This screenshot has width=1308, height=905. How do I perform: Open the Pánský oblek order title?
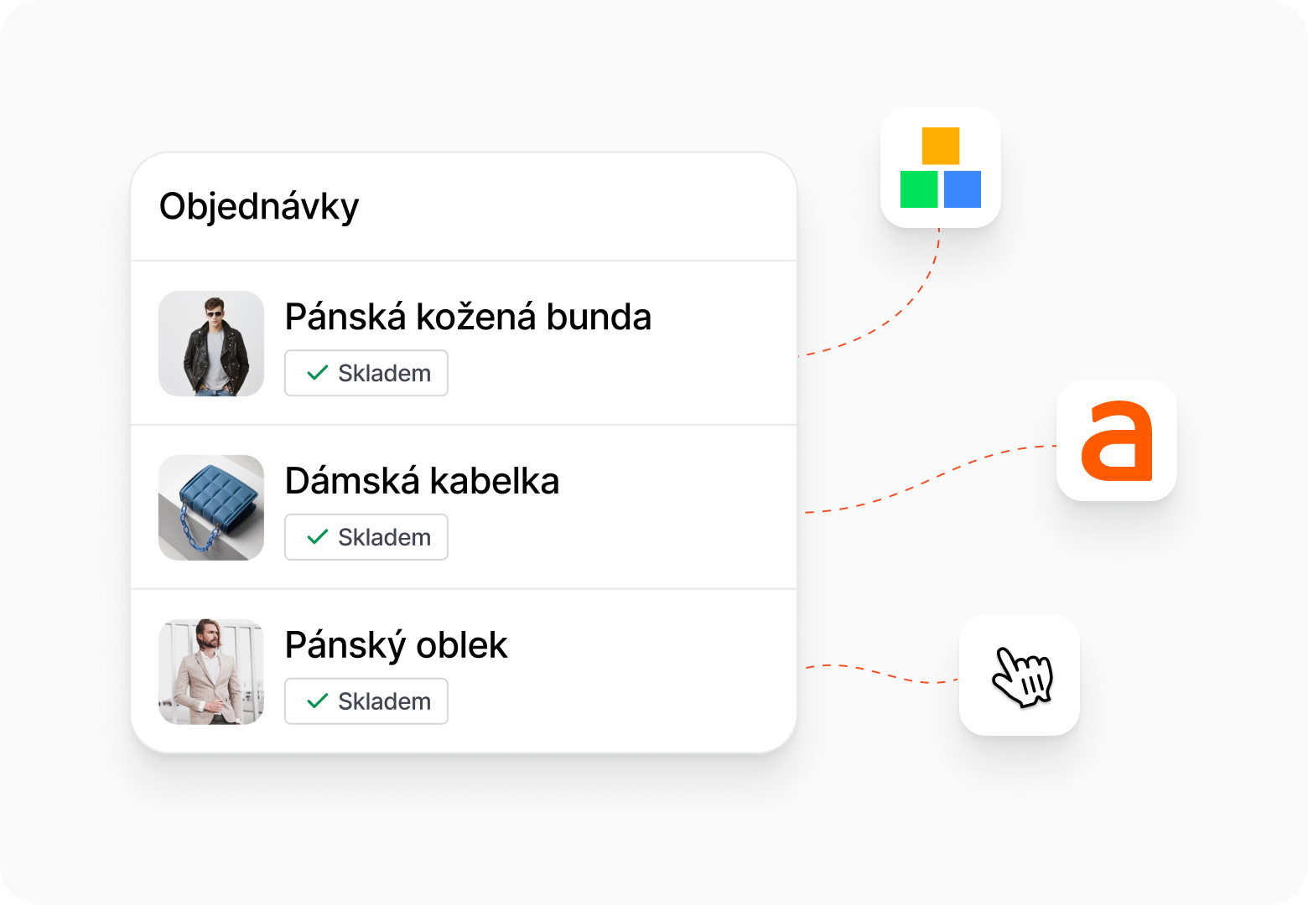click(x=396, y=646)
